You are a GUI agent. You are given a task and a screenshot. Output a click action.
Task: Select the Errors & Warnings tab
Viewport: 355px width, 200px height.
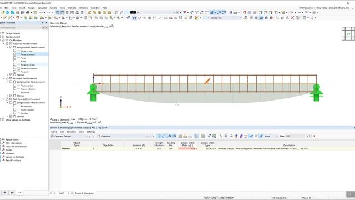click(84, 193)
